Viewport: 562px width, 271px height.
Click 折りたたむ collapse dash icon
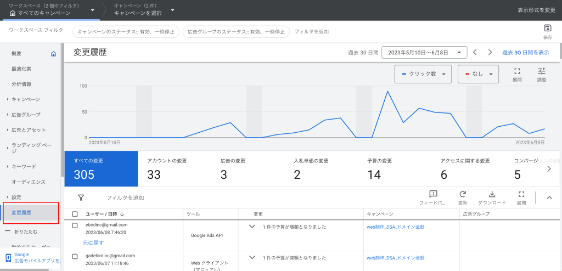(x=7, y=232)
